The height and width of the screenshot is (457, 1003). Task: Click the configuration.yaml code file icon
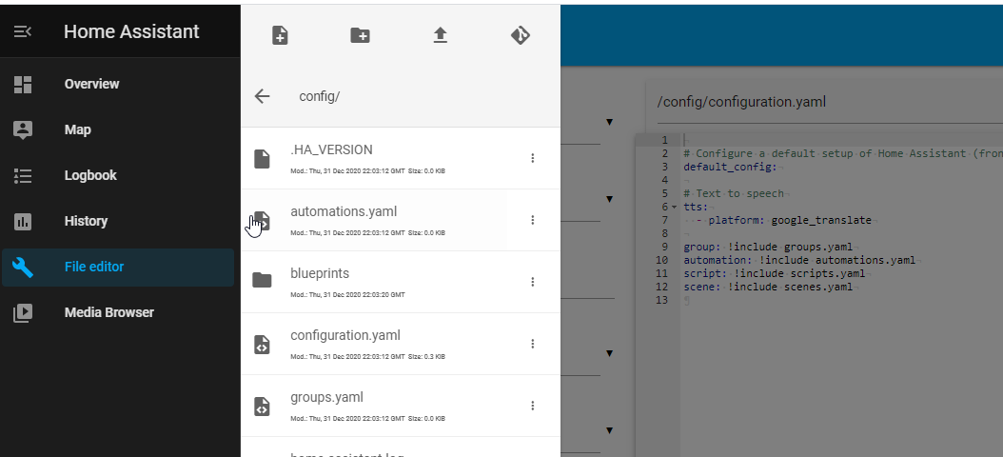pos(262,345)
